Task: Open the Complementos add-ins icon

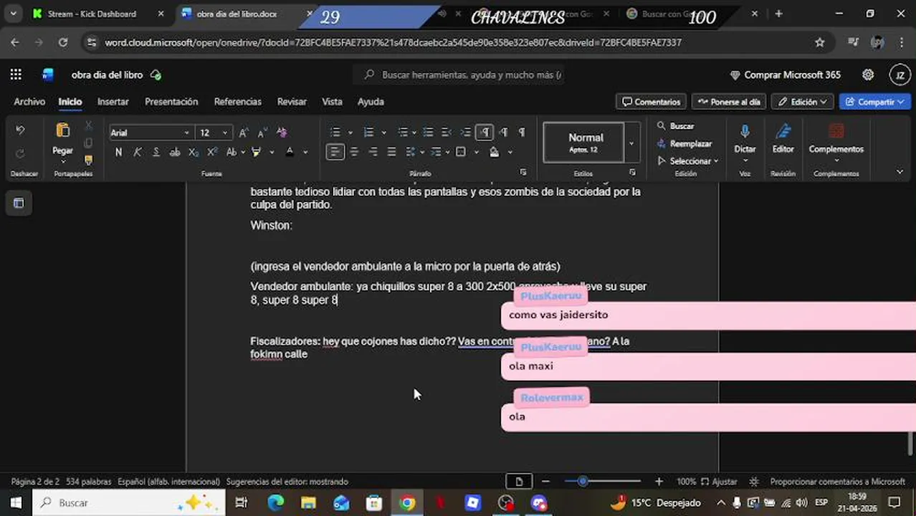Action: coord(836,131)
